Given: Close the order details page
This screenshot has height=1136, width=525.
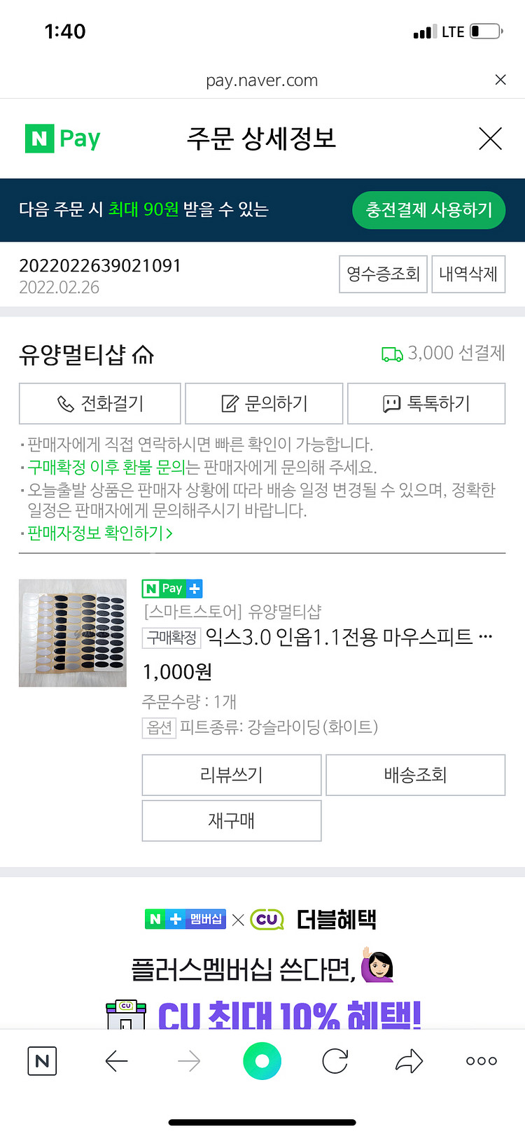Looking at the screenshot, I should pyautogui.click(x=490, y=139).
